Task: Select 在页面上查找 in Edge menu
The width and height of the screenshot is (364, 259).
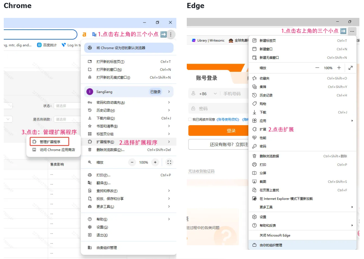Action: 302,190
